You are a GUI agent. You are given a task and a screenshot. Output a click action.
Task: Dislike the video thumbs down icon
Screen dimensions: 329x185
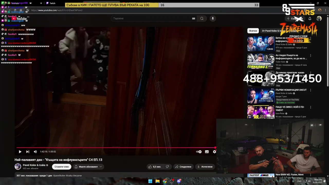pyautogui.click(x=167, y=167)
